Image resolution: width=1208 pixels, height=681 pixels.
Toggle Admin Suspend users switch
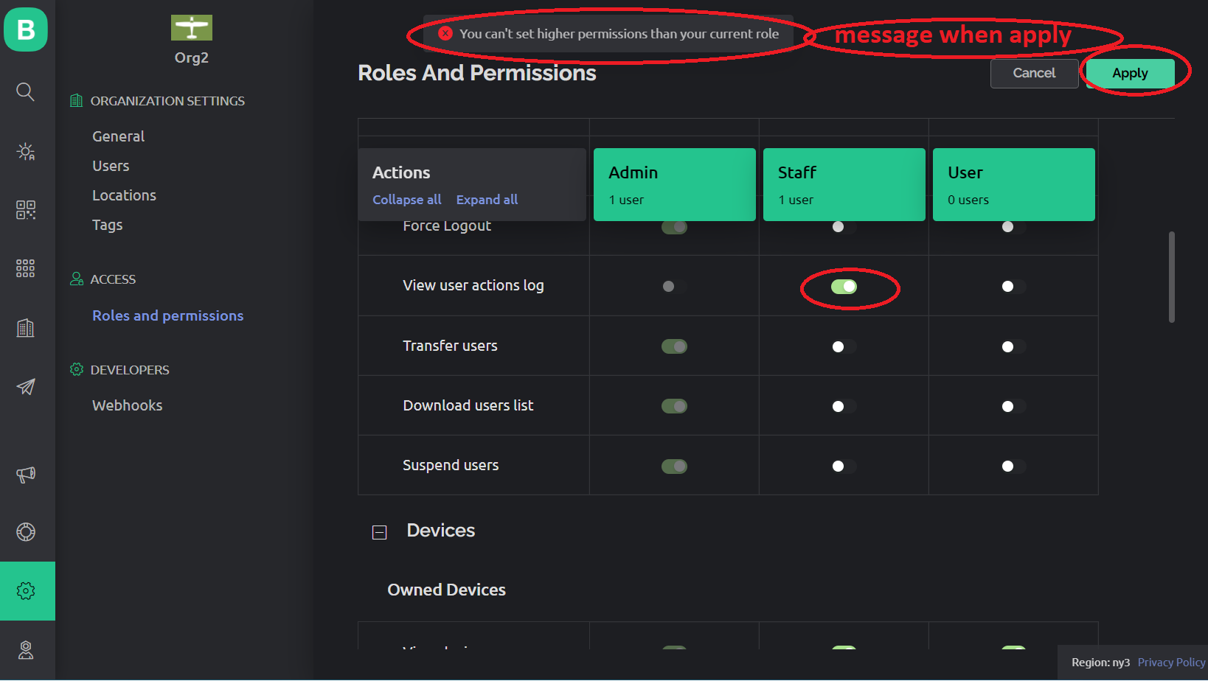[x=674, y=466]
